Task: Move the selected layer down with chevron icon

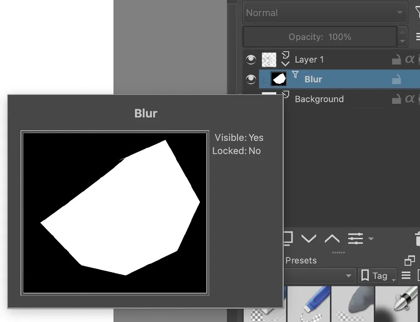Action: click(x=308, y=238)
